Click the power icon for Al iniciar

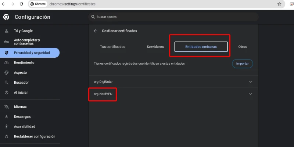(x=7, y=93)
